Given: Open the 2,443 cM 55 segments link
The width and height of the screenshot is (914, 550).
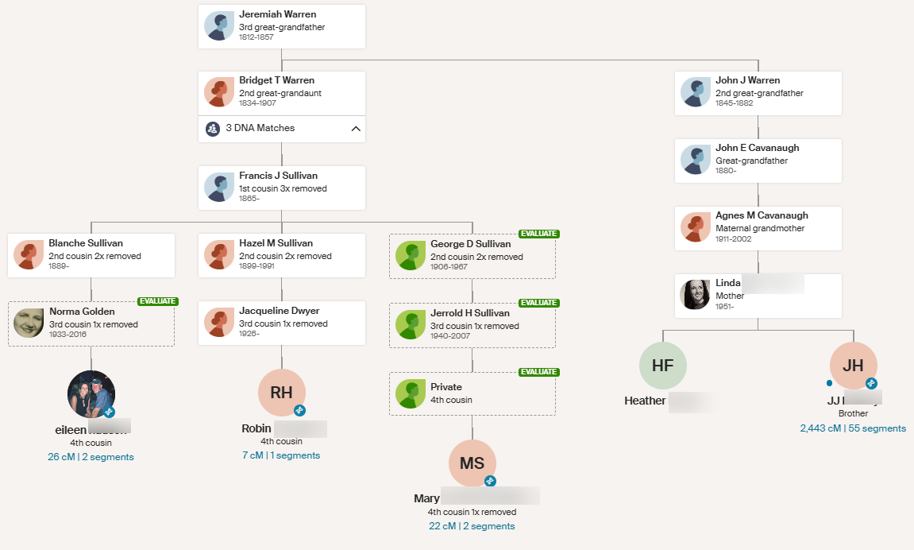Looking at the screenshot, I should (853, 428).
